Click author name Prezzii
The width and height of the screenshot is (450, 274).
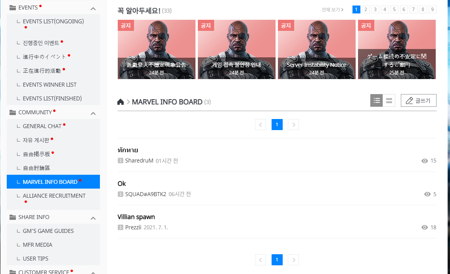(x=133, y=227)
